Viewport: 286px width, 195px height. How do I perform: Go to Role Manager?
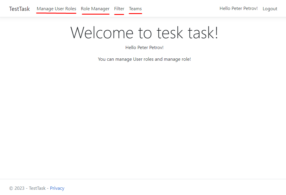[95, 9]
